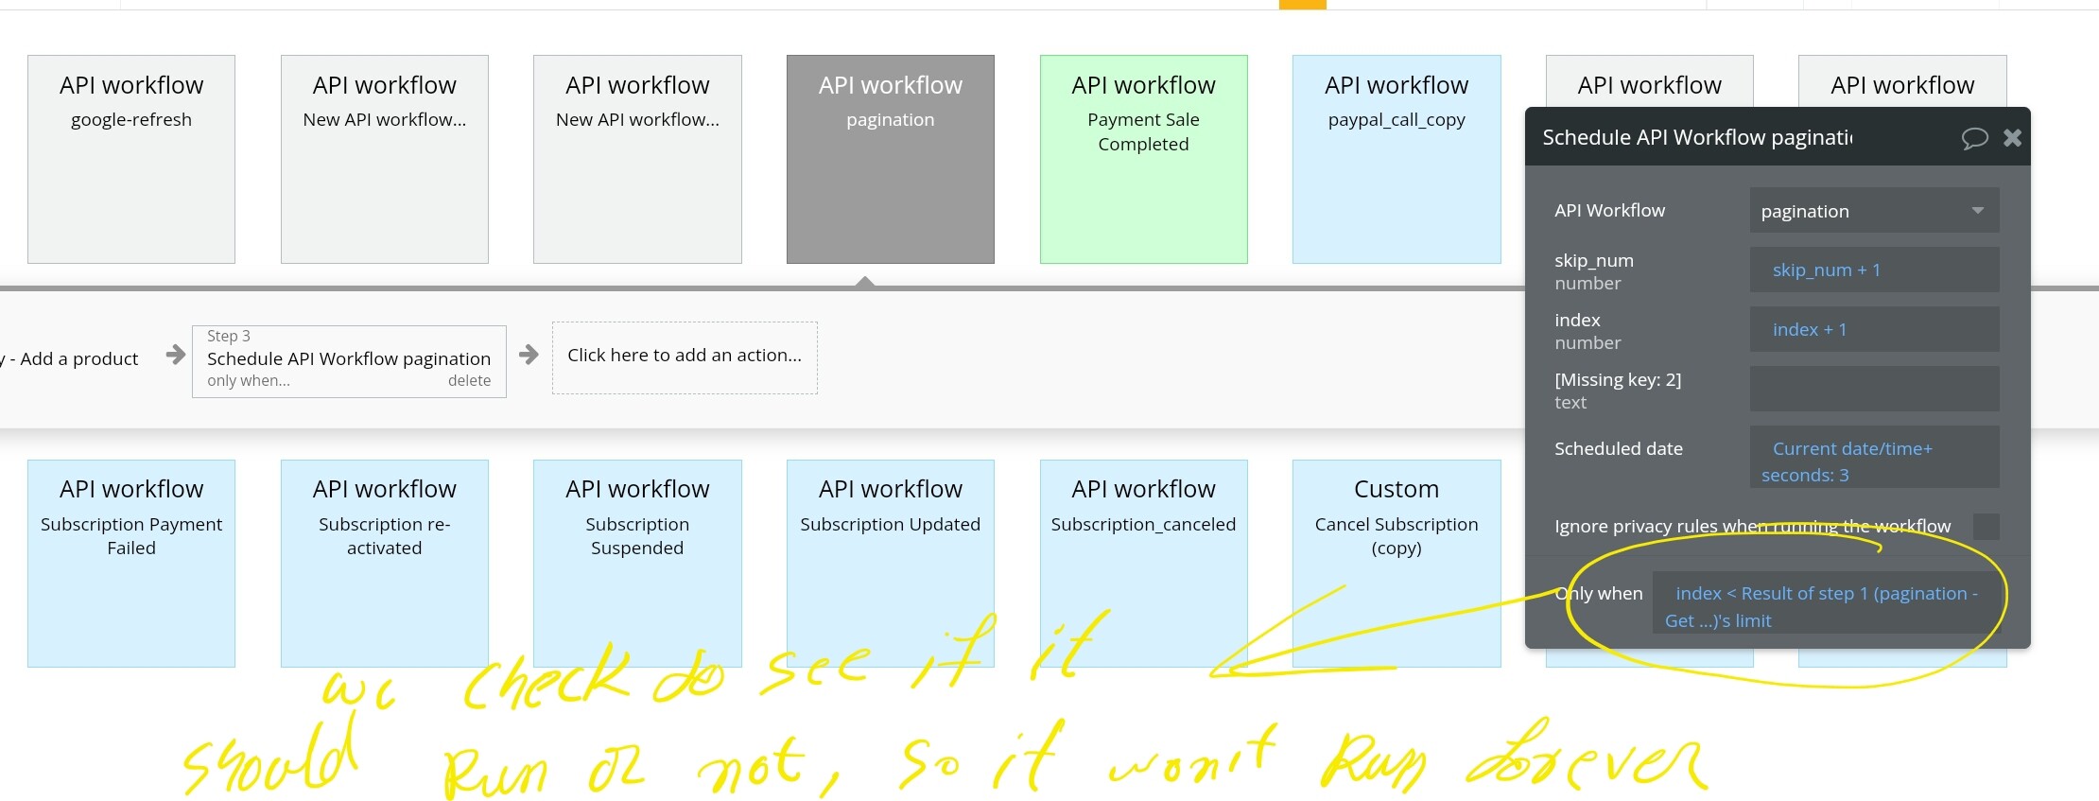Image resolution: width=2099 pixels, height=801 pixels.
Task: Click only when on Step 3
Action: pos(249,380)
